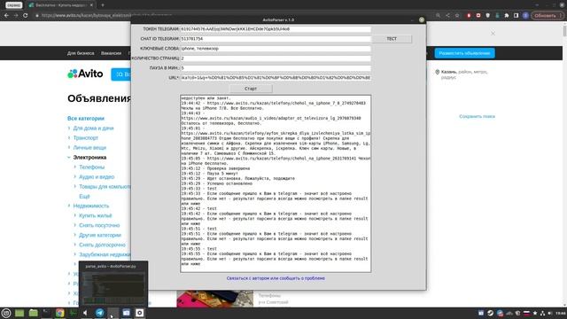The height and width of the screenshot is (319, 567).
Task: Show desktop via the green taskbar icon
Action: tap(19, 313)
